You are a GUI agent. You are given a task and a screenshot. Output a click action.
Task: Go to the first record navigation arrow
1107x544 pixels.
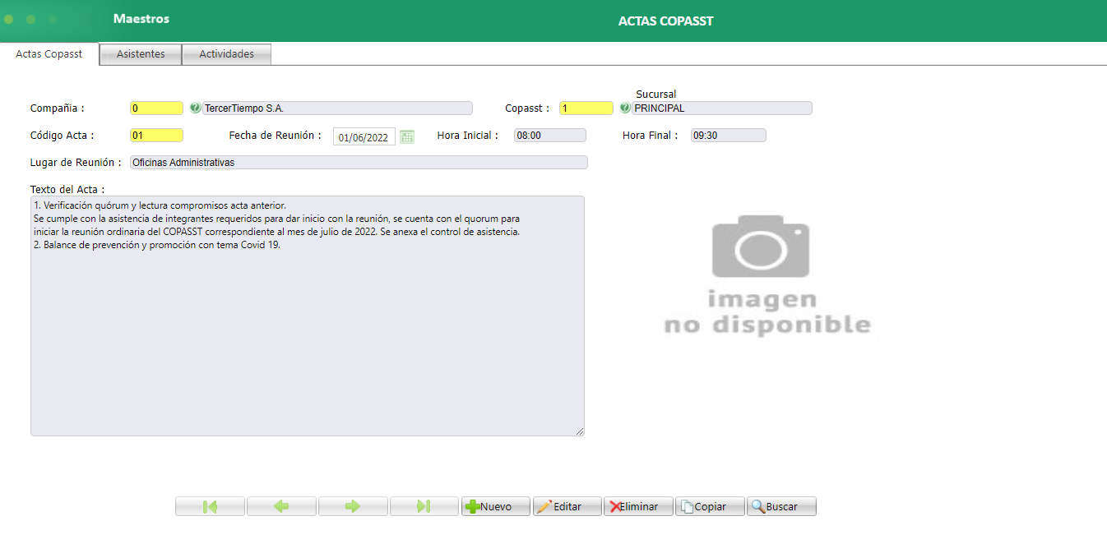(x=210, y=505)
